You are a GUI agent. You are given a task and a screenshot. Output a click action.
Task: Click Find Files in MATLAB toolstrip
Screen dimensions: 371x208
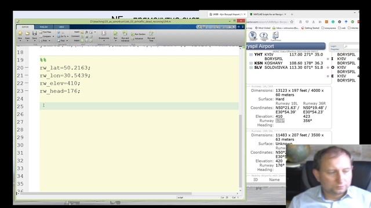click(x=45, y=32)
